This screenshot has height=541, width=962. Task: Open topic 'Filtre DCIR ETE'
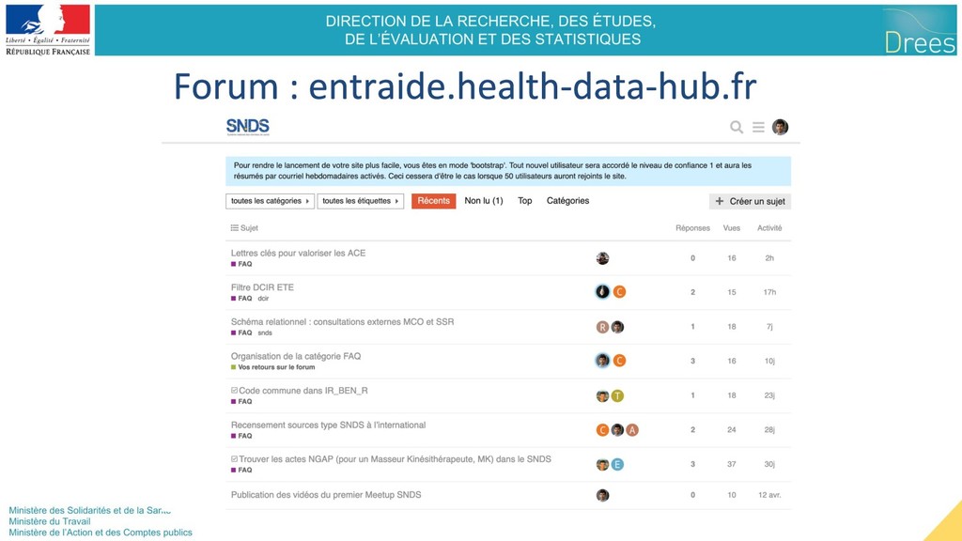[x=263, y=287]
